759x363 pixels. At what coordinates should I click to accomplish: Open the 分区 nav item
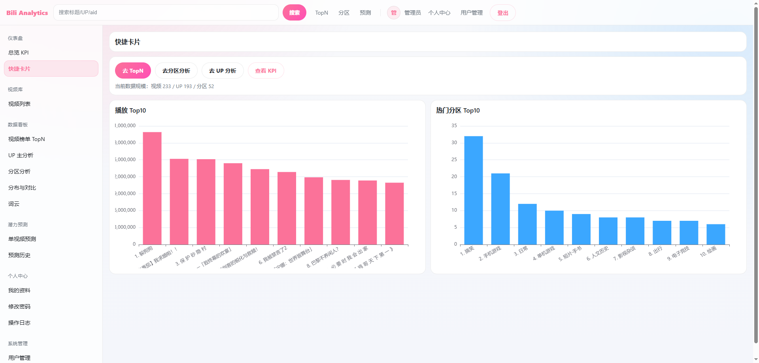(x=344, y=13)
